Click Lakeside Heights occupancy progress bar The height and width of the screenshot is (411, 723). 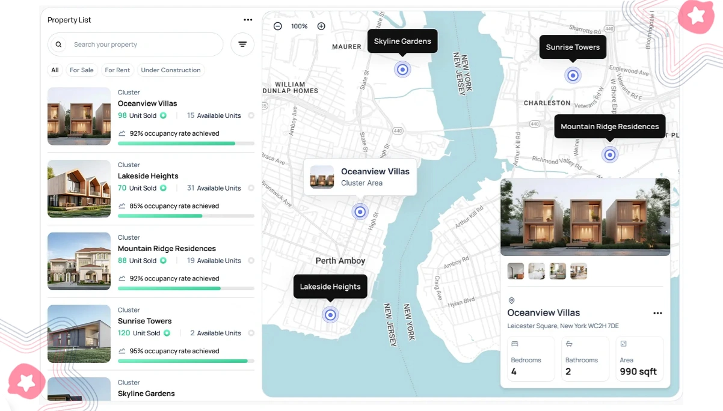click(x=186, y=216)
